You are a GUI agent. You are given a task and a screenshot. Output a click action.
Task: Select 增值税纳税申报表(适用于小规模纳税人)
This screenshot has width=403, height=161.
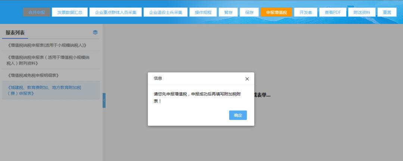[x=47, y=45]
